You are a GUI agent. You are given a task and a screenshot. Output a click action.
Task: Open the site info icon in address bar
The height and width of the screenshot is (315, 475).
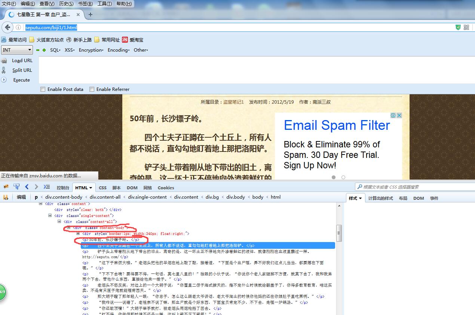point(18,27)
